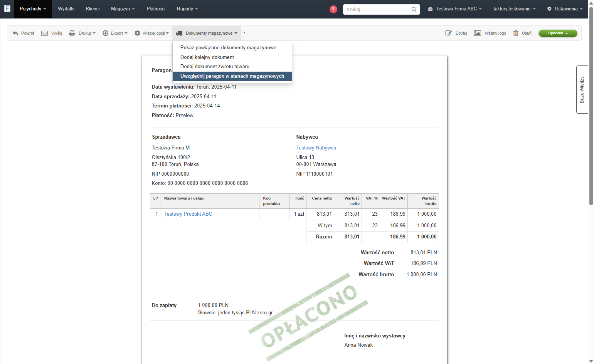Select Uwzględnij paragon w stanach magazynowych
The width and height of the screenshot is (594, 364).
232,76
